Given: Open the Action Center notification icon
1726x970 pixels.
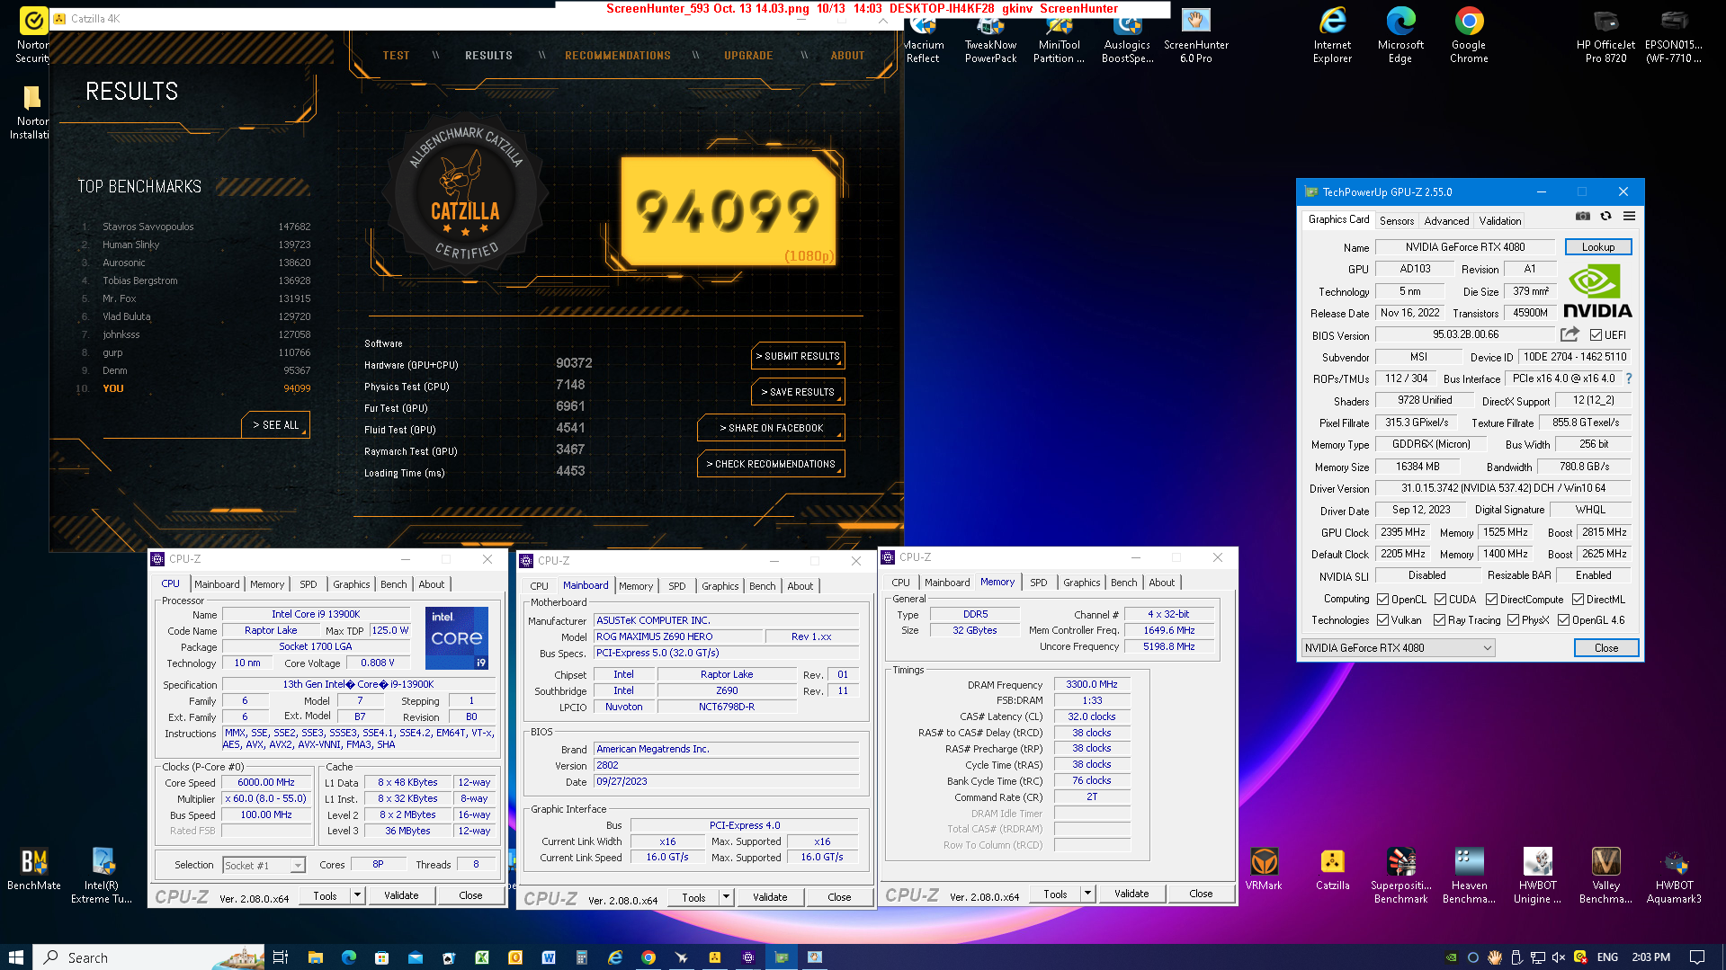Looking at the screenshot, I should (x=1697, y=957).
